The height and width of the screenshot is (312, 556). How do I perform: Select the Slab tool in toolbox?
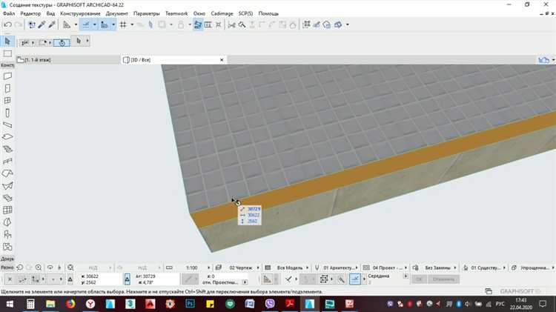7,137
